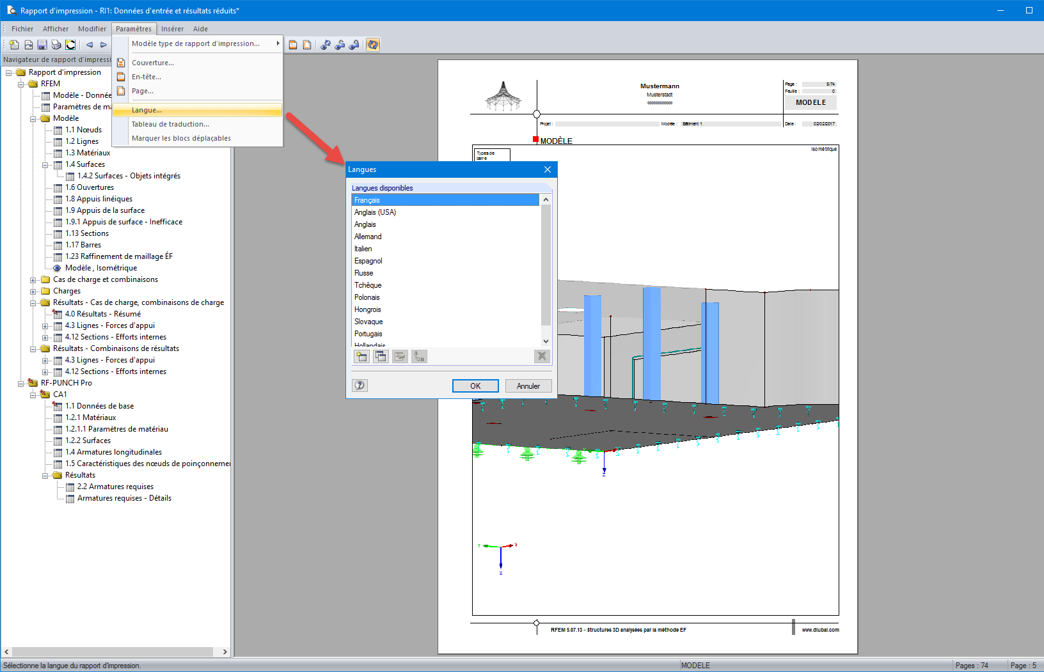
Task: Click language list scroll up arrow
Action: coord(546,199)
